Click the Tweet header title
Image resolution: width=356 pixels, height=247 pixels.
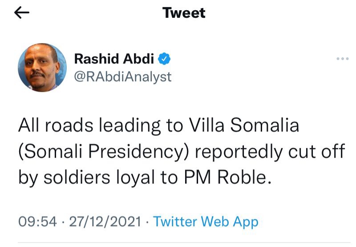pyautogui.click(x=184, y=13)
